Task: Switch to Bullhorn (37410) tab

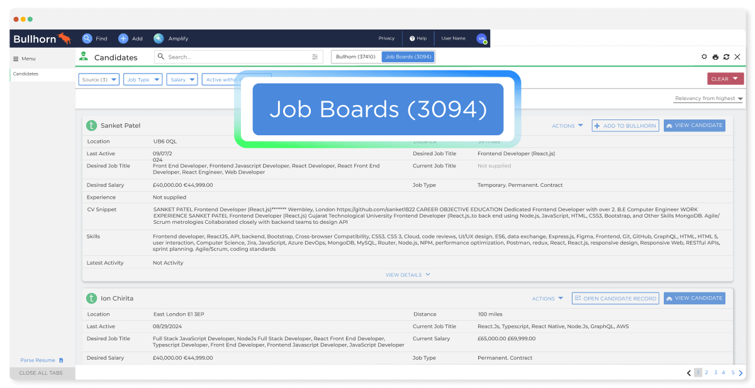Action: [355, 57]
